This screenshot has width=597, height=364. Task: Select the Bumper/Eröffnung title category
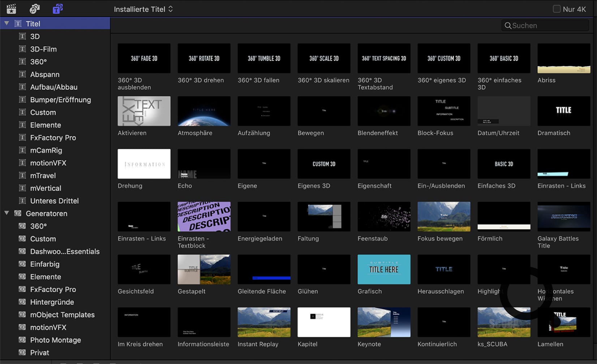point(60,100)
